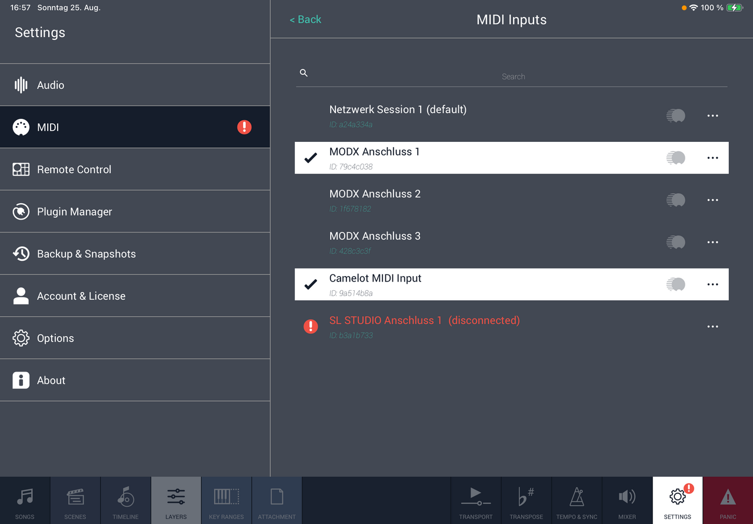Open more options for MODX Anschluss 3
This screenshot has width=753, height=524.
(x=712, y=242)
